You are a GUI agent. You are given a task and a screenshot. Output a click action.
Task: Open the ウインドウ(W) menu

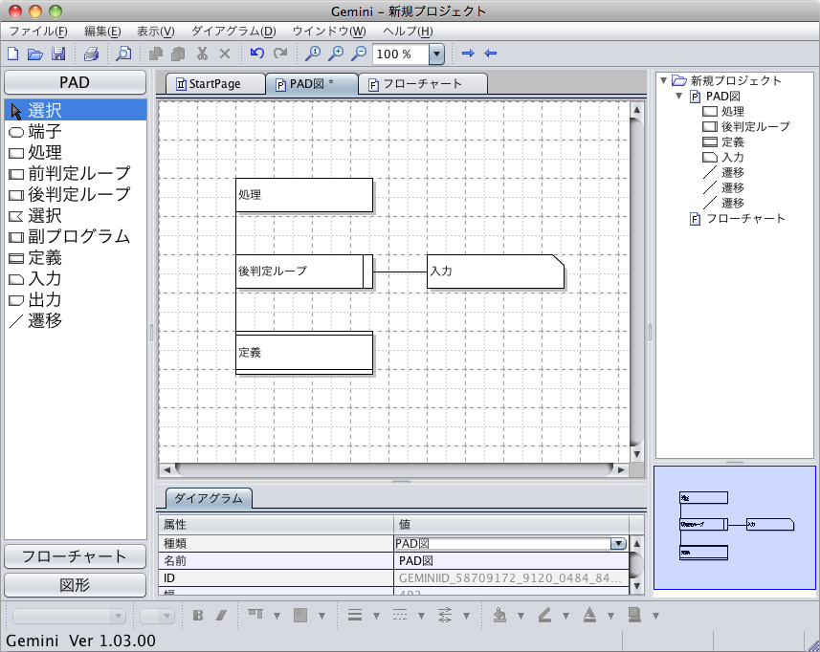point(329,32)
